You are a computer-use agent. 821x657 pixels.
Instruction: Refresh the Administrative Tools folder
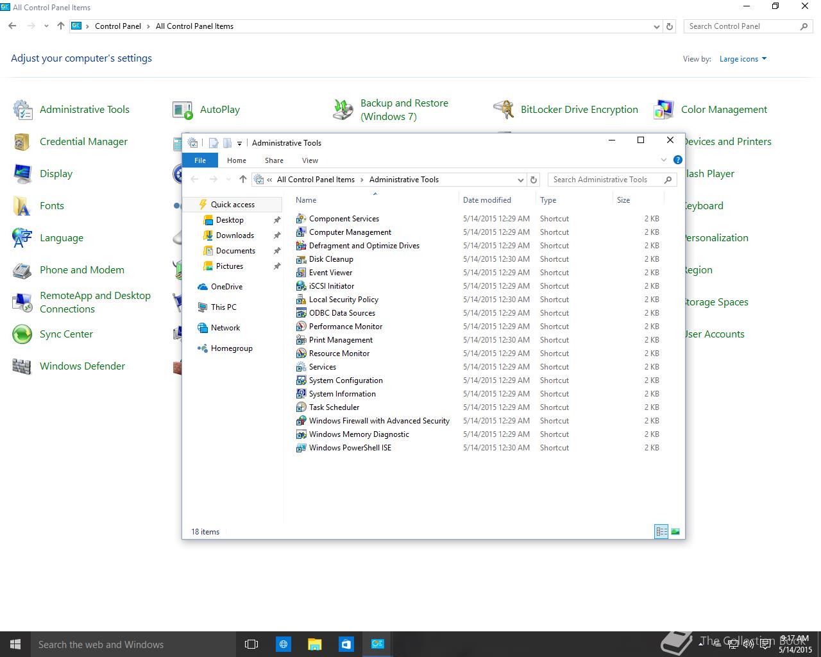coord(534,180)
